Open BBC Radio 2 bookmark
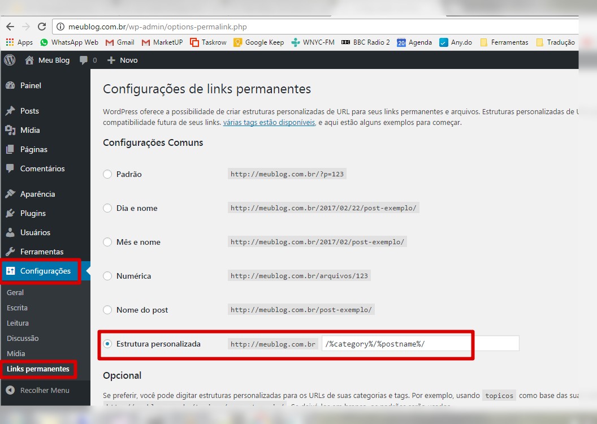 [x=366, y=42]
